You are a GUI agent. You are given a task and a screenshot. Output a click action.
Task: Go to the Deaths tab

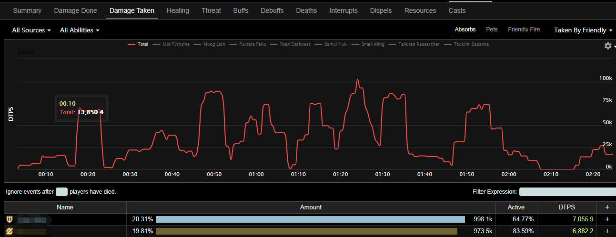pyautogui.click(x=306, y=10)
